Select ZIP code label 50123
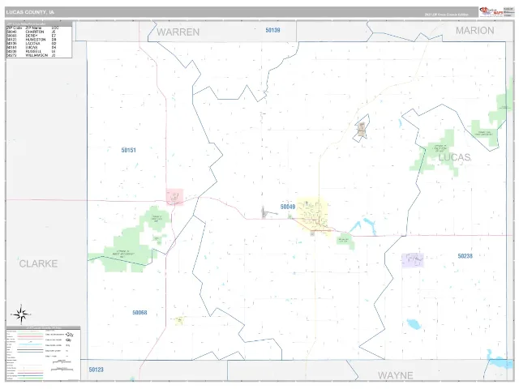Viewport: 519px width, 389px height. pos(96,370)
